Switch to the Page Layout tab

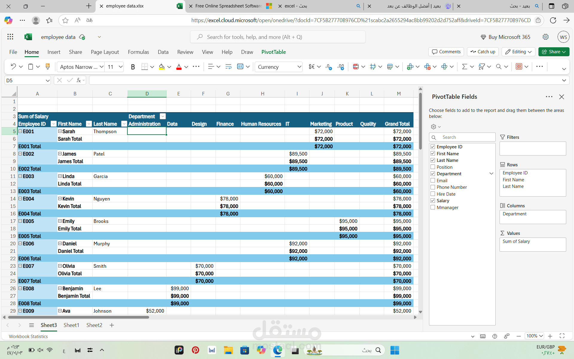coord(105,52)
